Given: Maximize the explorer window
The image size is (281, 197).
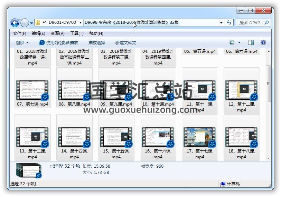Looking at the screenshot, I should pyautogui.click(x=251, y=11).
